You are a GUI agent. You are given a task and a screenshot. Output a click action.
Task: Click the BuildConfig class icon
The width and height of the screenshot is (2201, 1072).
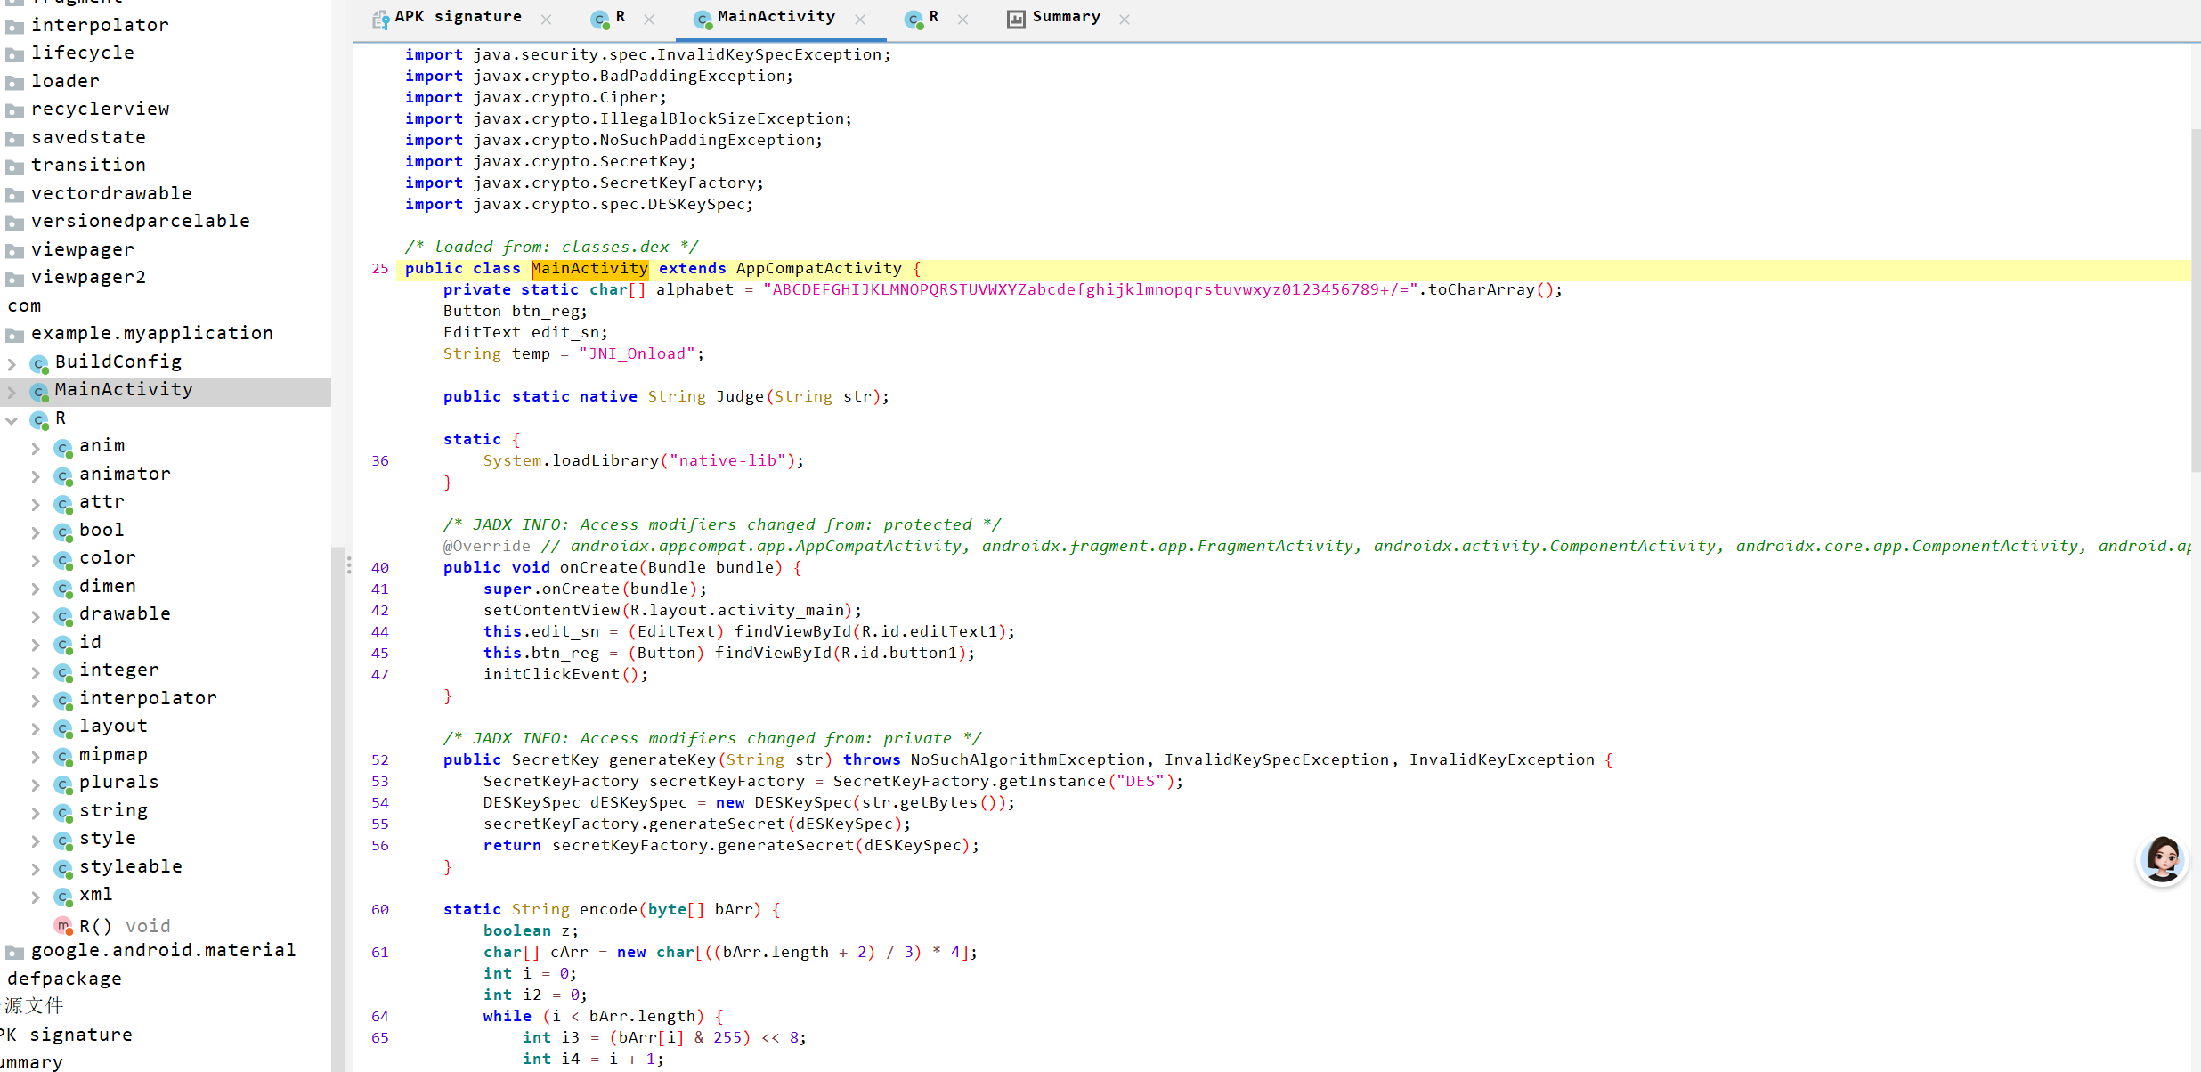[39, 363]
